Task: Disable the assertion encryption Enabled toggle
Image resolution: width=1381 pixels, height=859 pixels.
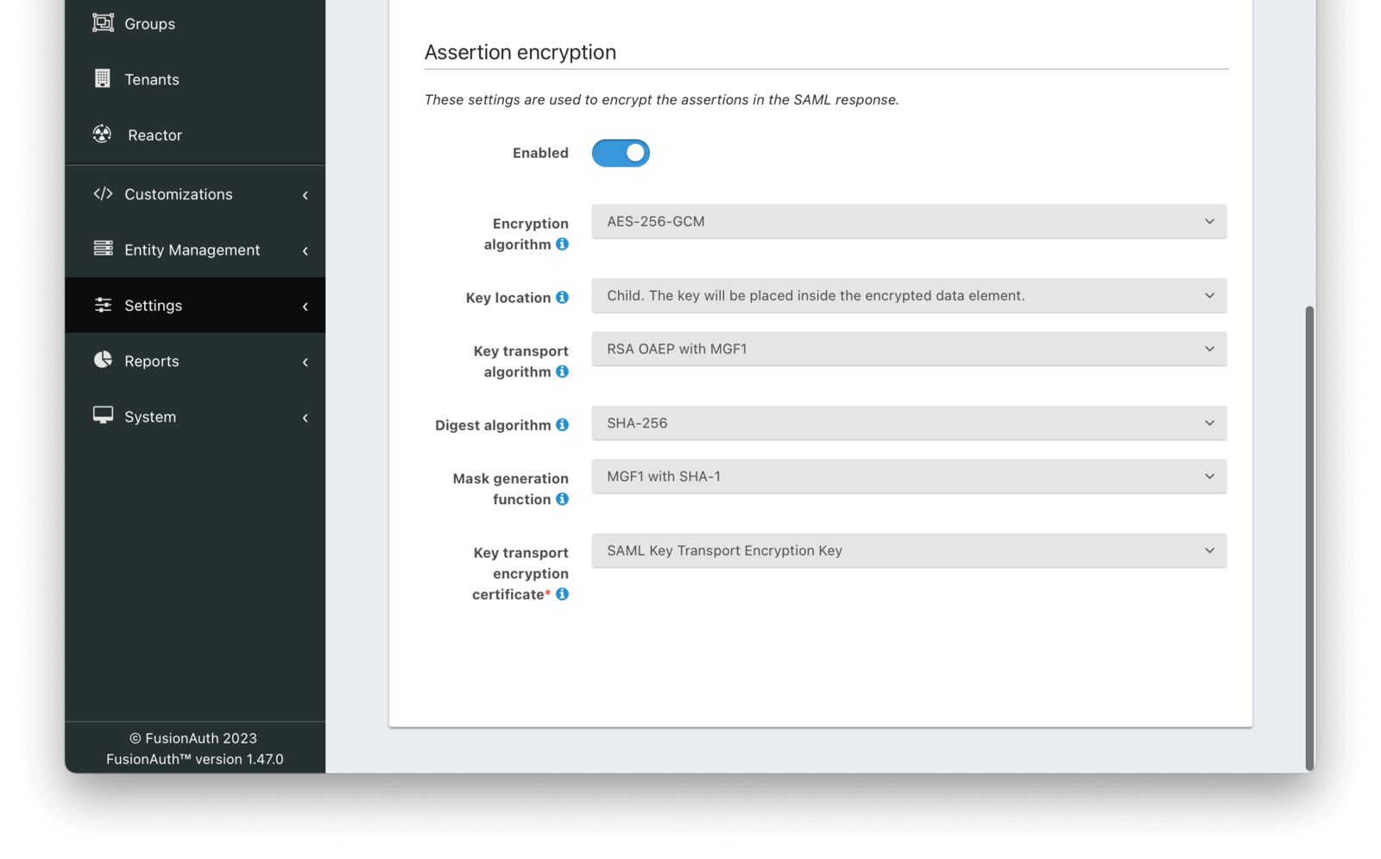Action: click(620, 153)
